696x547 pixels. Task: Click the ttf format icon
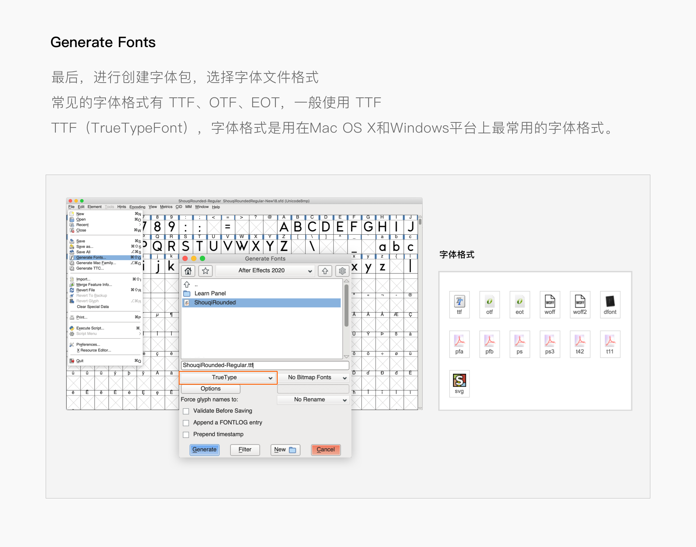pyautogui.click(x=459, y=304)
